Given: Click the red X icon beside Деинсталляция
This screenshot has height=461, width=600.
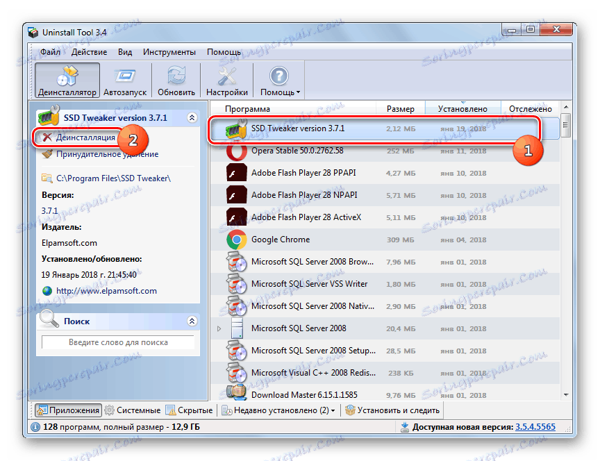Looking at the screenshot, I should point(47,137).
